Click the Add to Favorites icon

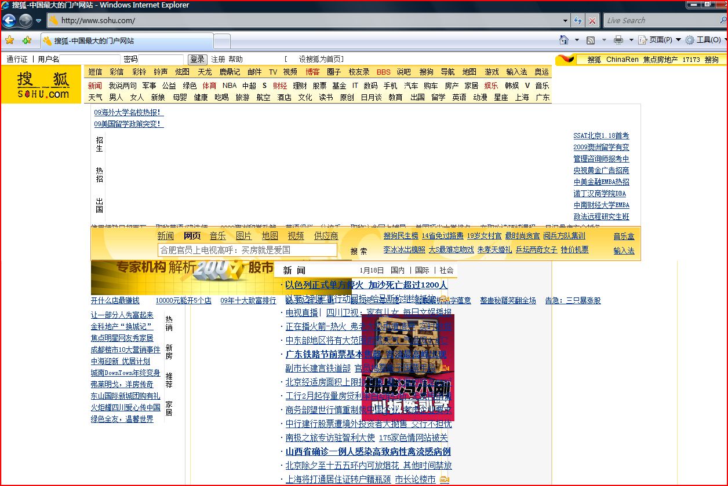27,41
